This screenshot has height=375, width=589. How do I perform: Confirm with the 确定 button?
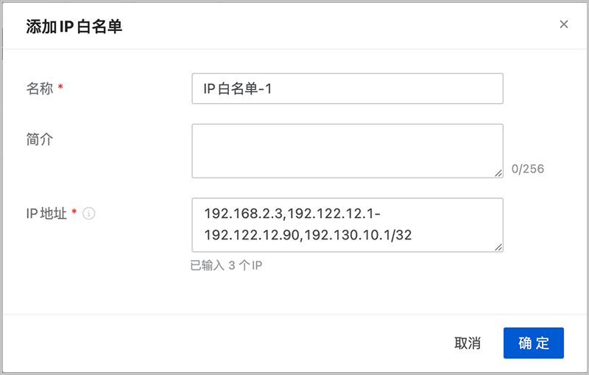coord(533,343)
